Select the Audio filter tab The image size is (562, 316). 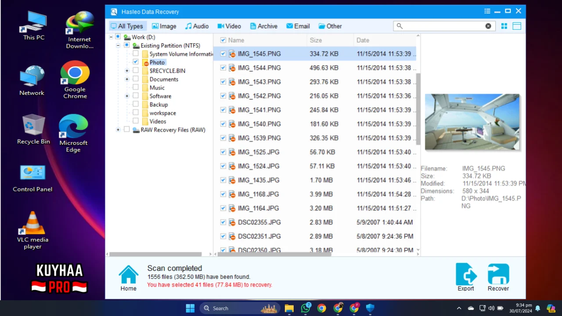tap(197, 26)
